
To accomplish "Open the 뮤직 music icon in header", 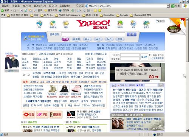I will 133,24.
